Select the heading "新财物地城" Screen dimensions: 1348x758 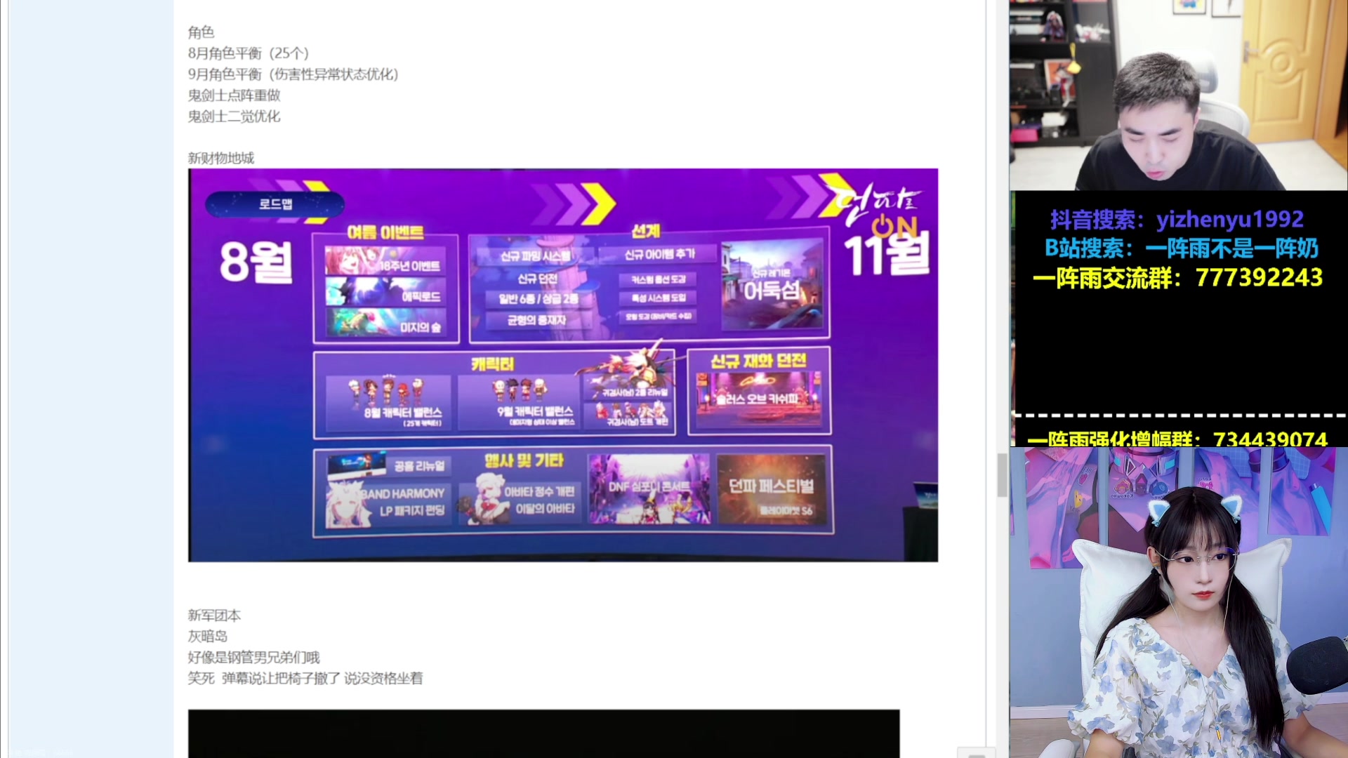coord(220,158)
